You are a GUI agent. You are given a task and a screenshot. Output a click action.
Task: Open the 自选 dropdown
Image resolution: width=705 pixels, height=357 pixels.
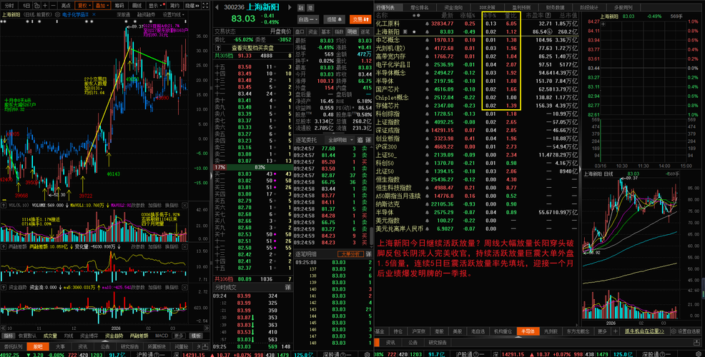pyautogui.click(x=308, y=19)
